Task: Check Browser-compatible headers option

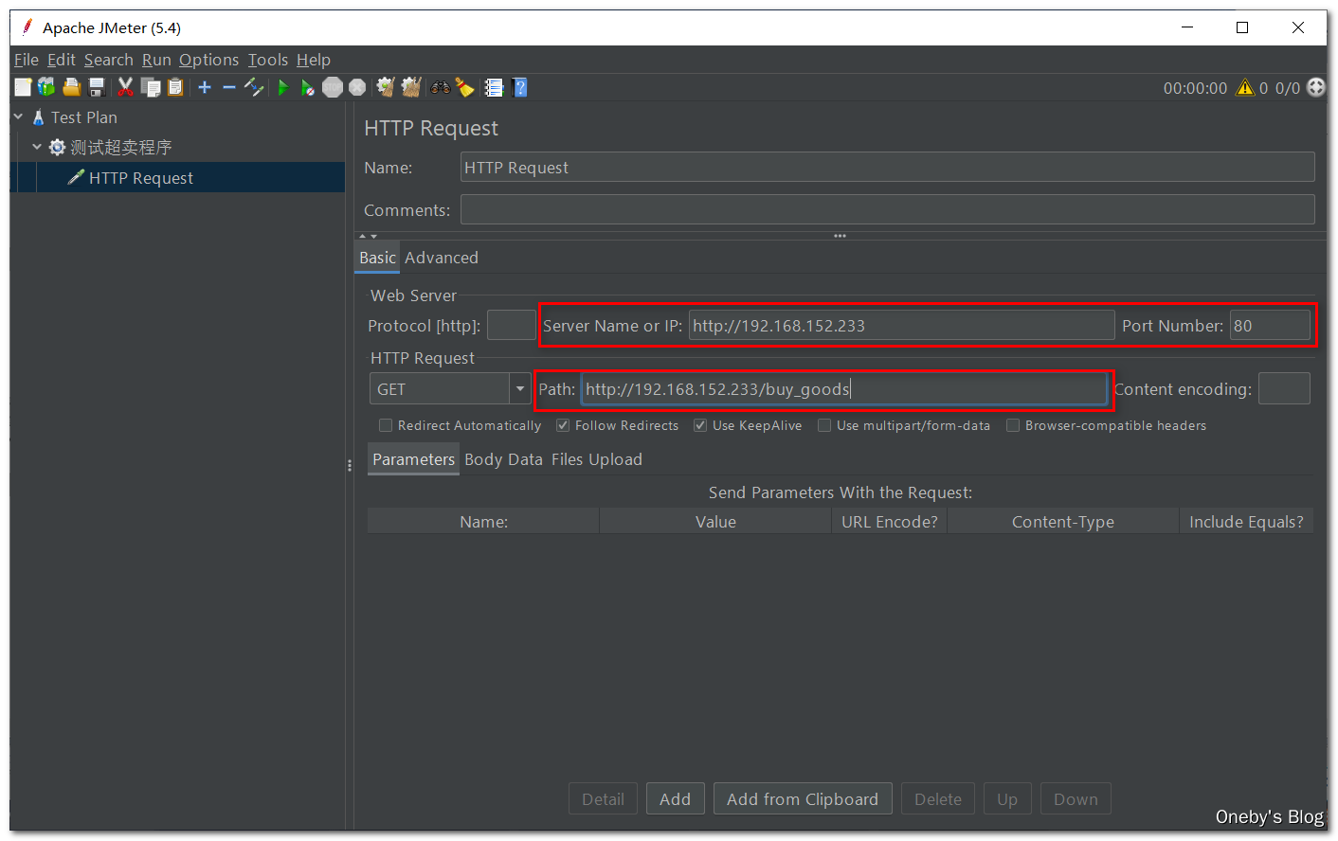Action: (1013, 425)
